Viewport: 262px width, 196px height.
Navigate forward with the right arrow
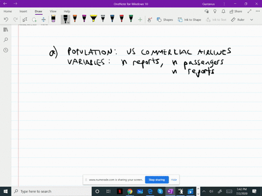coord(15,4)
